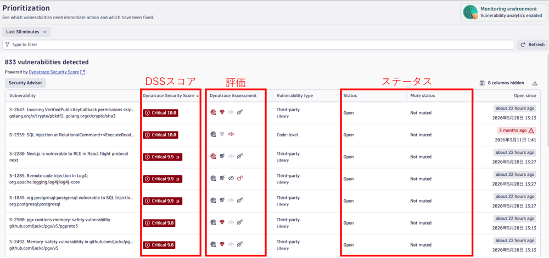Click the Open status for S-1285
The image size is (549, 258).
(x=349, y=179)
